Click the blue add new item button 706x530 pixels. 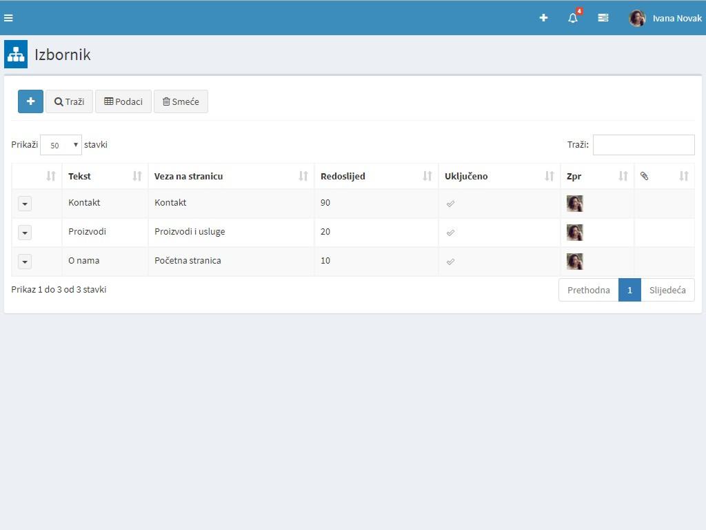click(x=30, y=101)
